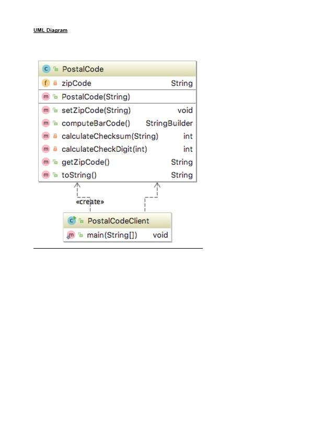Click the private lock icon beside calculateCheckDigit(int)
This screenshot has width=333, height=424.
pos(55,149)
